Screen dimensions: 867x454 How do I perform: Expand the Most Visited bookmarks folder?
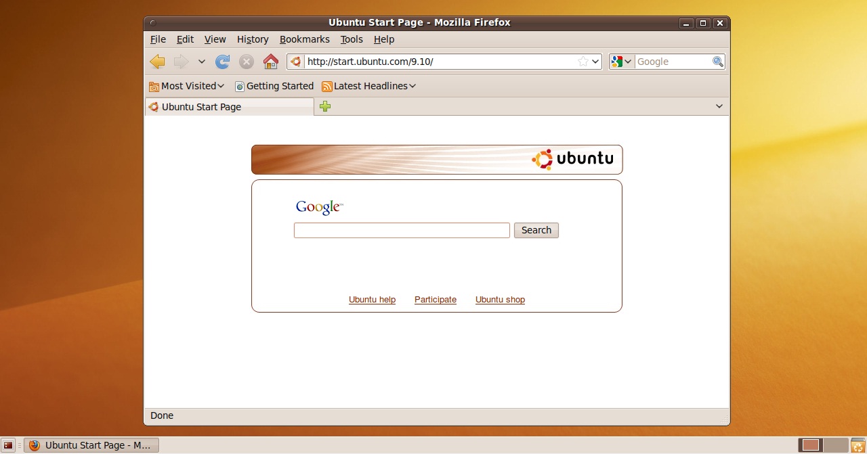pos(187,86)
